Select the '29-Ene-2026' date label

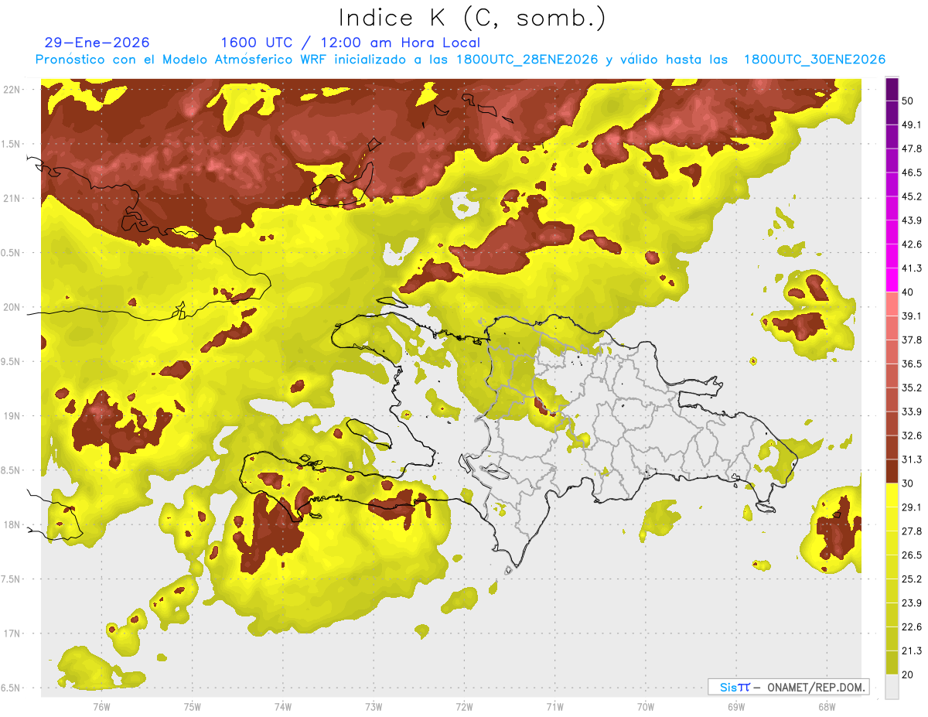point(97,43)
